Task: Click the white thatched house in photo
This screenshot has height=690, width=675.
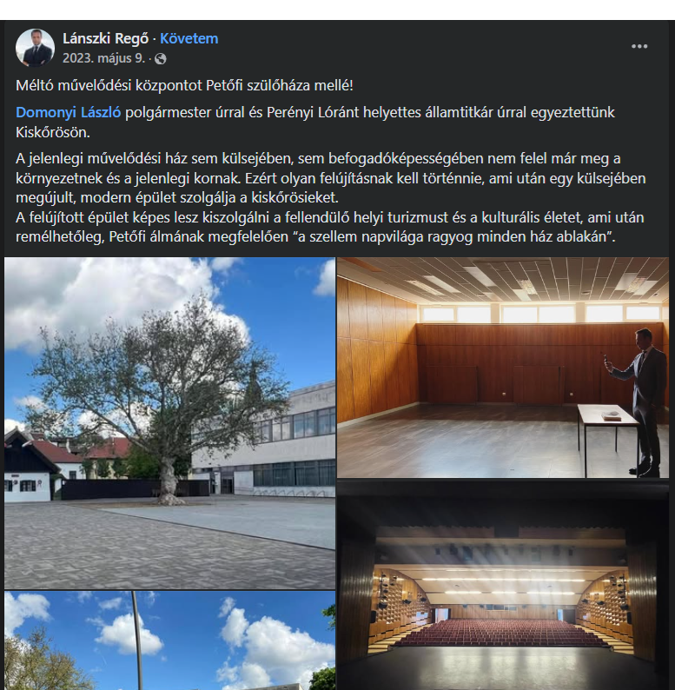Action: tap(30, 469)
